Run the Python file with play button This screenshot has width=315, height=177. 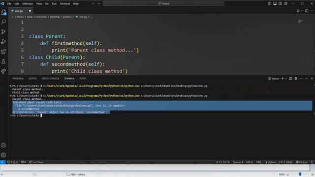[x=298, y=11]
